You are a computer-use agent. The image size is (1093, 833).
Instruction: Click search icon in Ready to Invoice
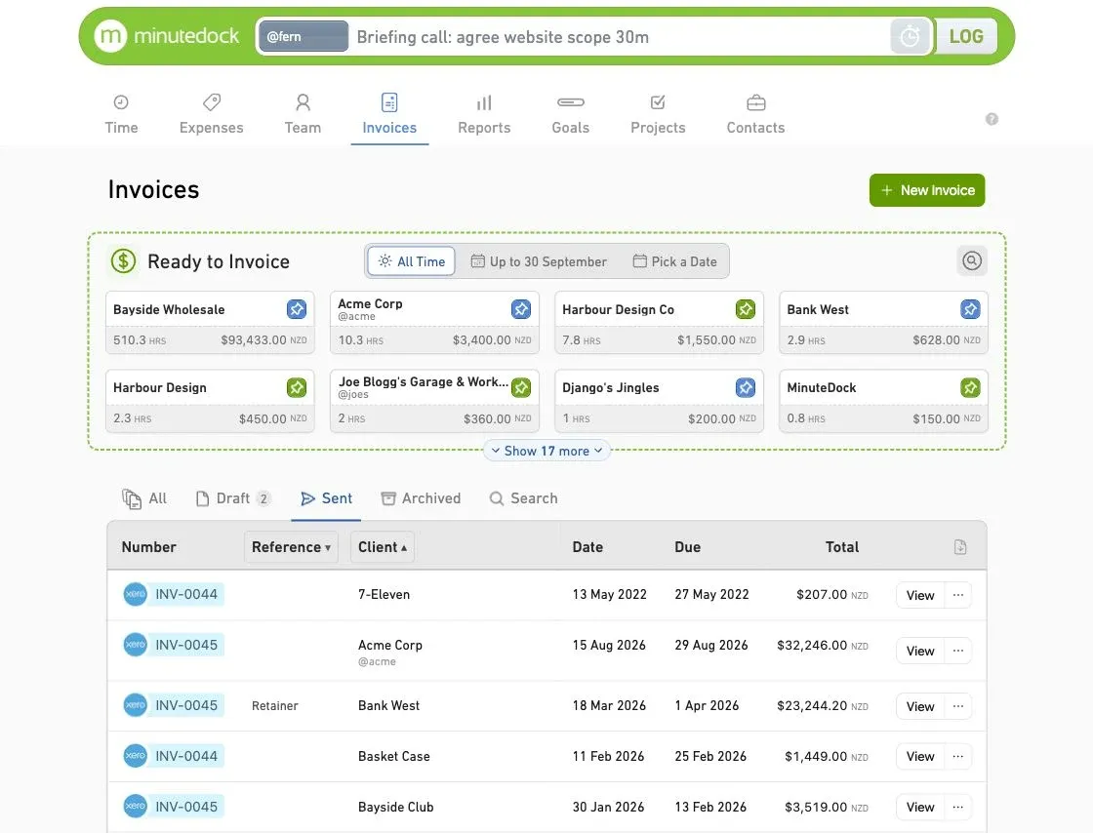tap(972, 260)
